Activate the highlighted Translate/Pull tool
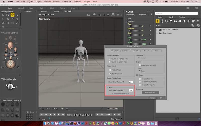Image resolution: width=201 pixels, height=126 pixels. tap(12, 15)
